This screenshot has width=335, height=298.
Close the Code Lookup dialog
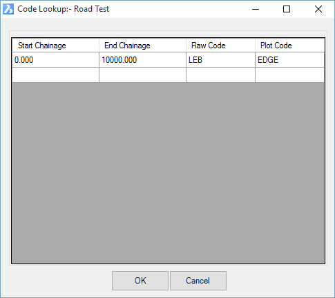(x=318, y=9)
